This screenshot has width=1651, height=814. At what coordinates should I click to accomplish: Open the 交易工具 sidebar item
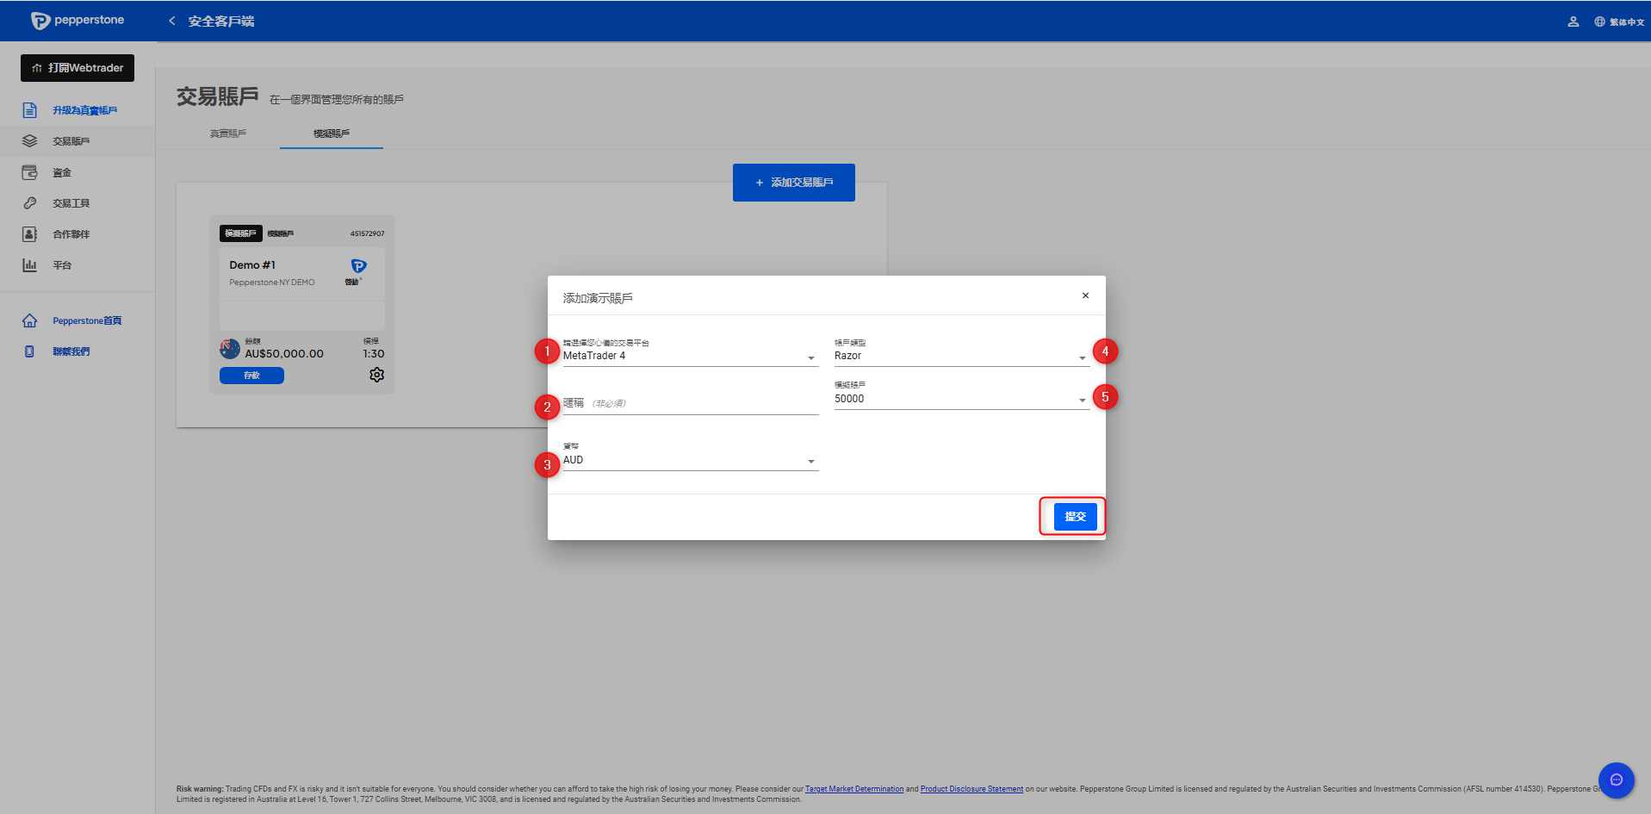tap(71, 203)
